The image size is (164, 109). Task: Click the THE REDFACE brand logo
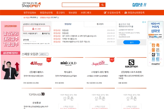pos(37,63)
